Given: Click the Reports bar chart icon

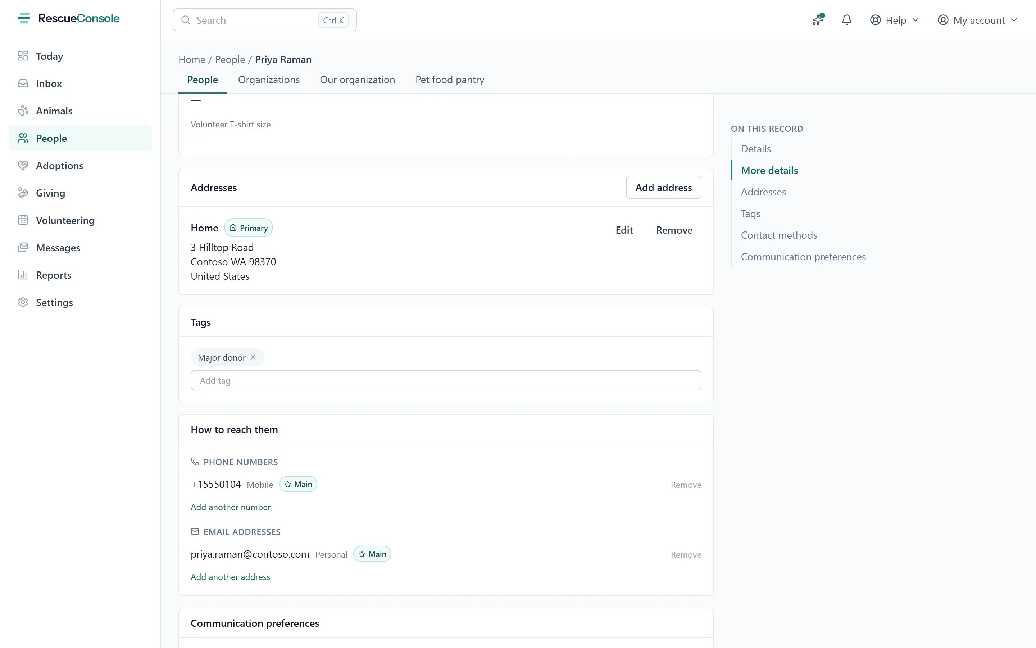Looking at the screenshot, I should coord(23,275).
